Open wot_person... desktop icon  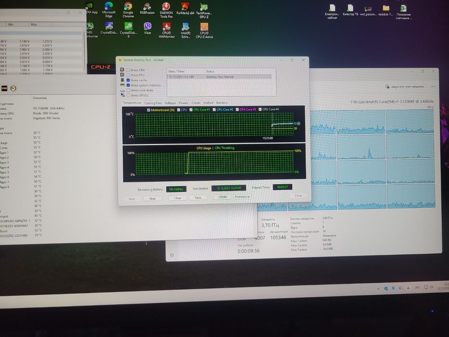[x=368, y=10]
